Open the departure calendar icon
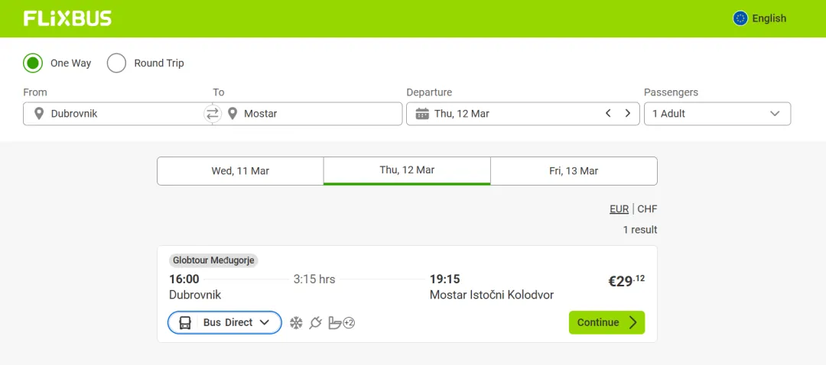 point(422,114)
